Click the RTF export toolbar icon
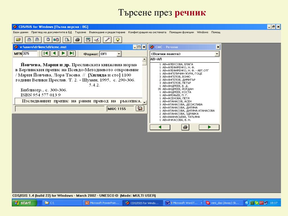 (x=37, y=40)
